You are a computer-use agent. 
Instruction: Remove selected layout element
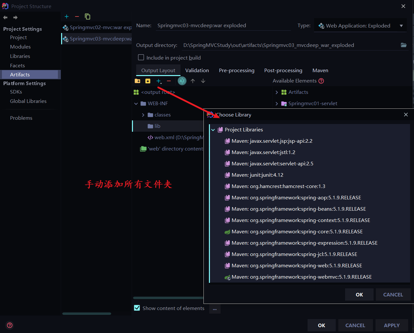point(169,81)
